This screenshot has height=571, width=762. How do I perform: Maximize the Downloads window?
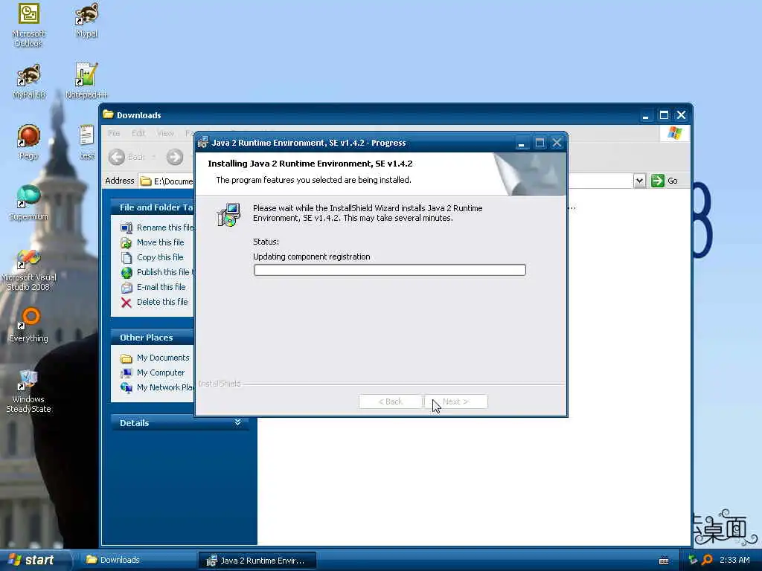click(663, 115)
